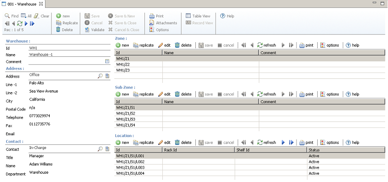The width and height of the screenshot is (388, 182).
Task: Click the All records button
Action: point(26,16)
